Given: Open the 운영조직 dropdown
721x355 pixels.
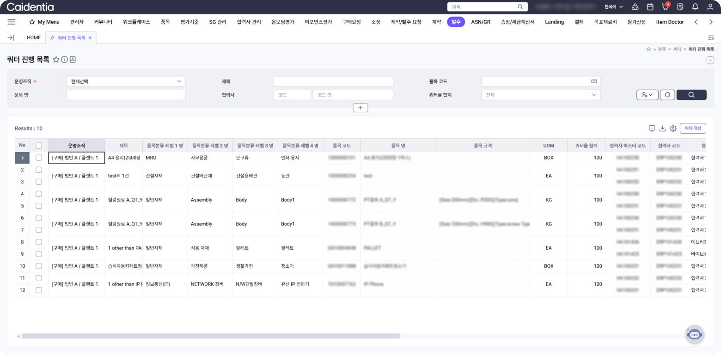Looking at the screenshot, I should pyautogui.click(x=126, y=81).
